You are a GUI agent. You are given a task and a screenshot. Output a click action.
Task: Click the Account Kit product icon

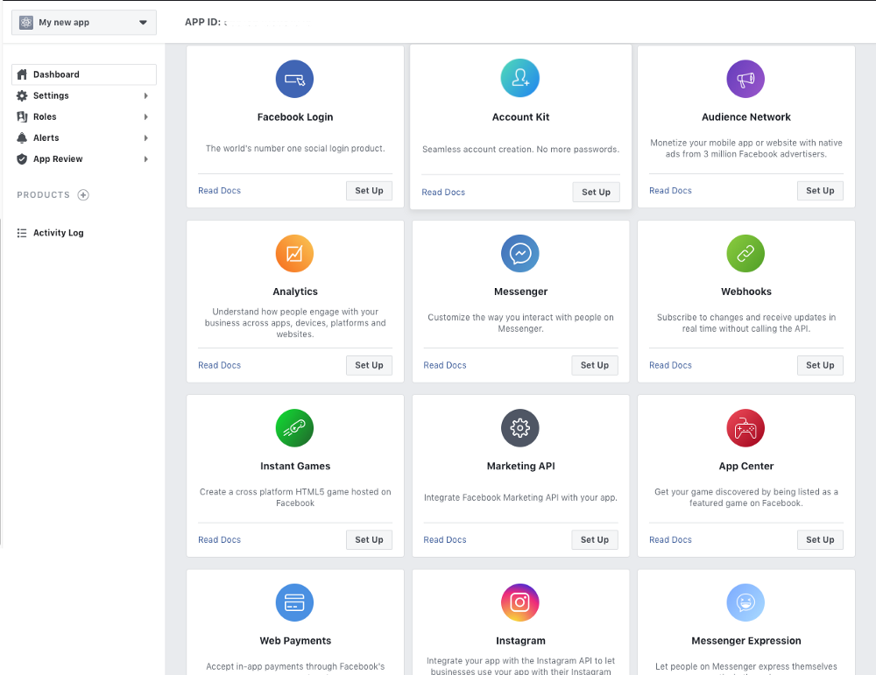coord(520,78)
